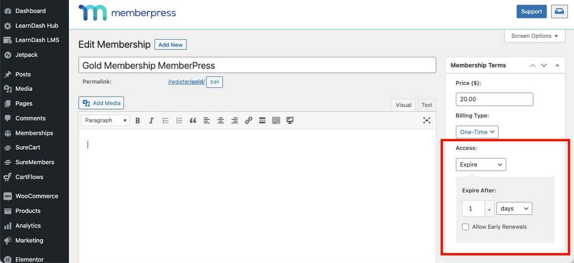Move Membership Terms panel down
This screenshot has height=263, width=574.
[544, 65]
